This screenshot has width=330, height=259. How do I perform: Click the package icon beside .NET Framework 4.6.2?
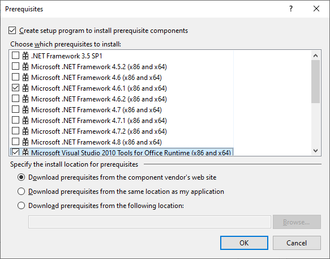pyautogui.click(x=25, y=99)
